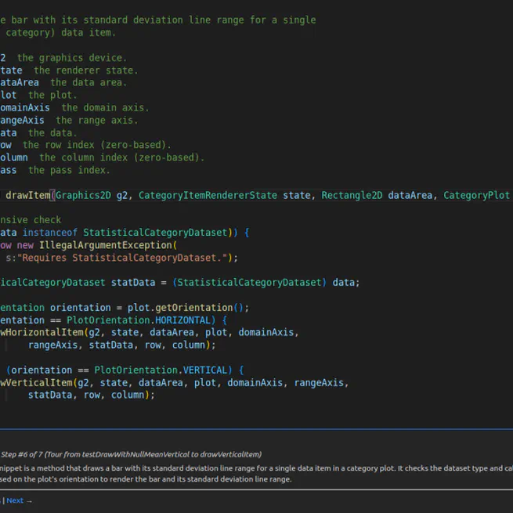Click the dataArea parameter in drawItem signature
Image resolution: width=513 pixels, height=513 pixels.
click(410, 195)
